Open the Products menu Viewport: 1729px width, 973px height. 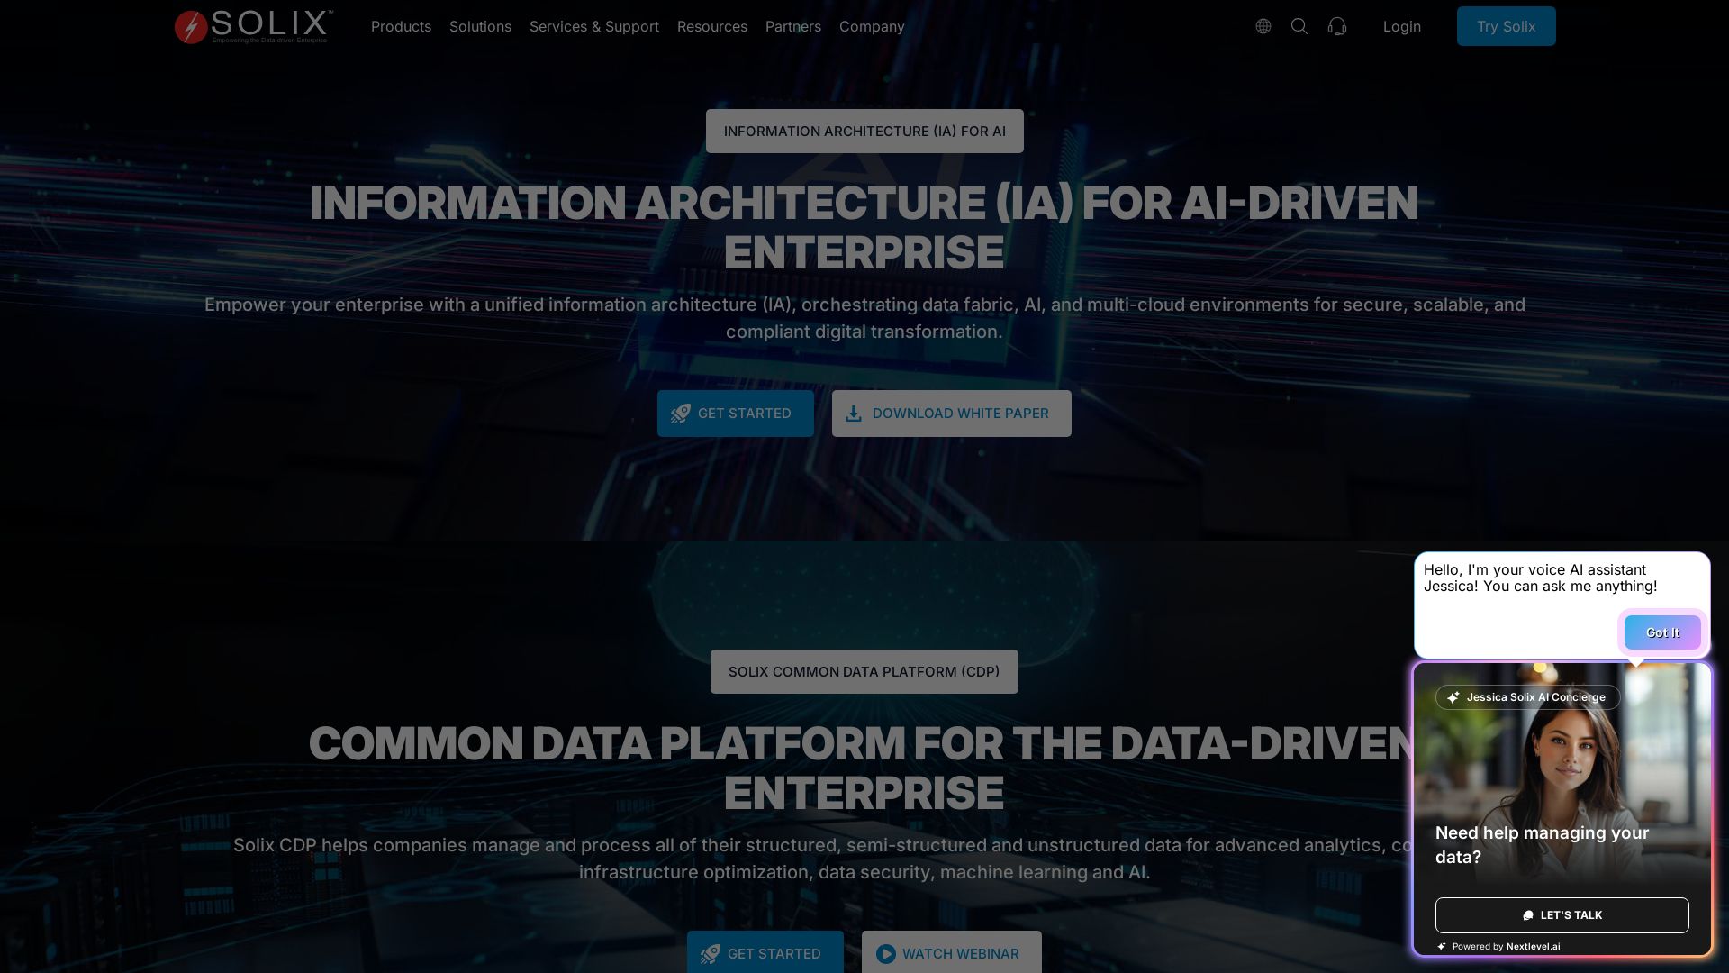[x=401, y=26]
